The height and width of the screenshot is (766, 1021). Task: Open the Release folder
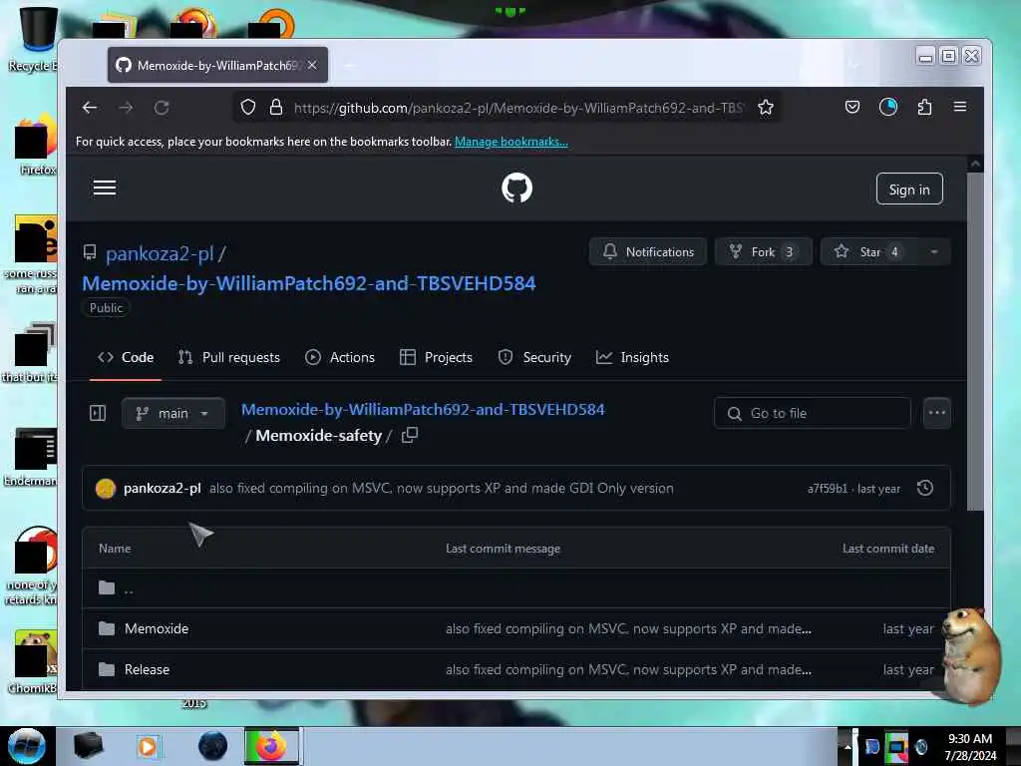click(147, 669)
